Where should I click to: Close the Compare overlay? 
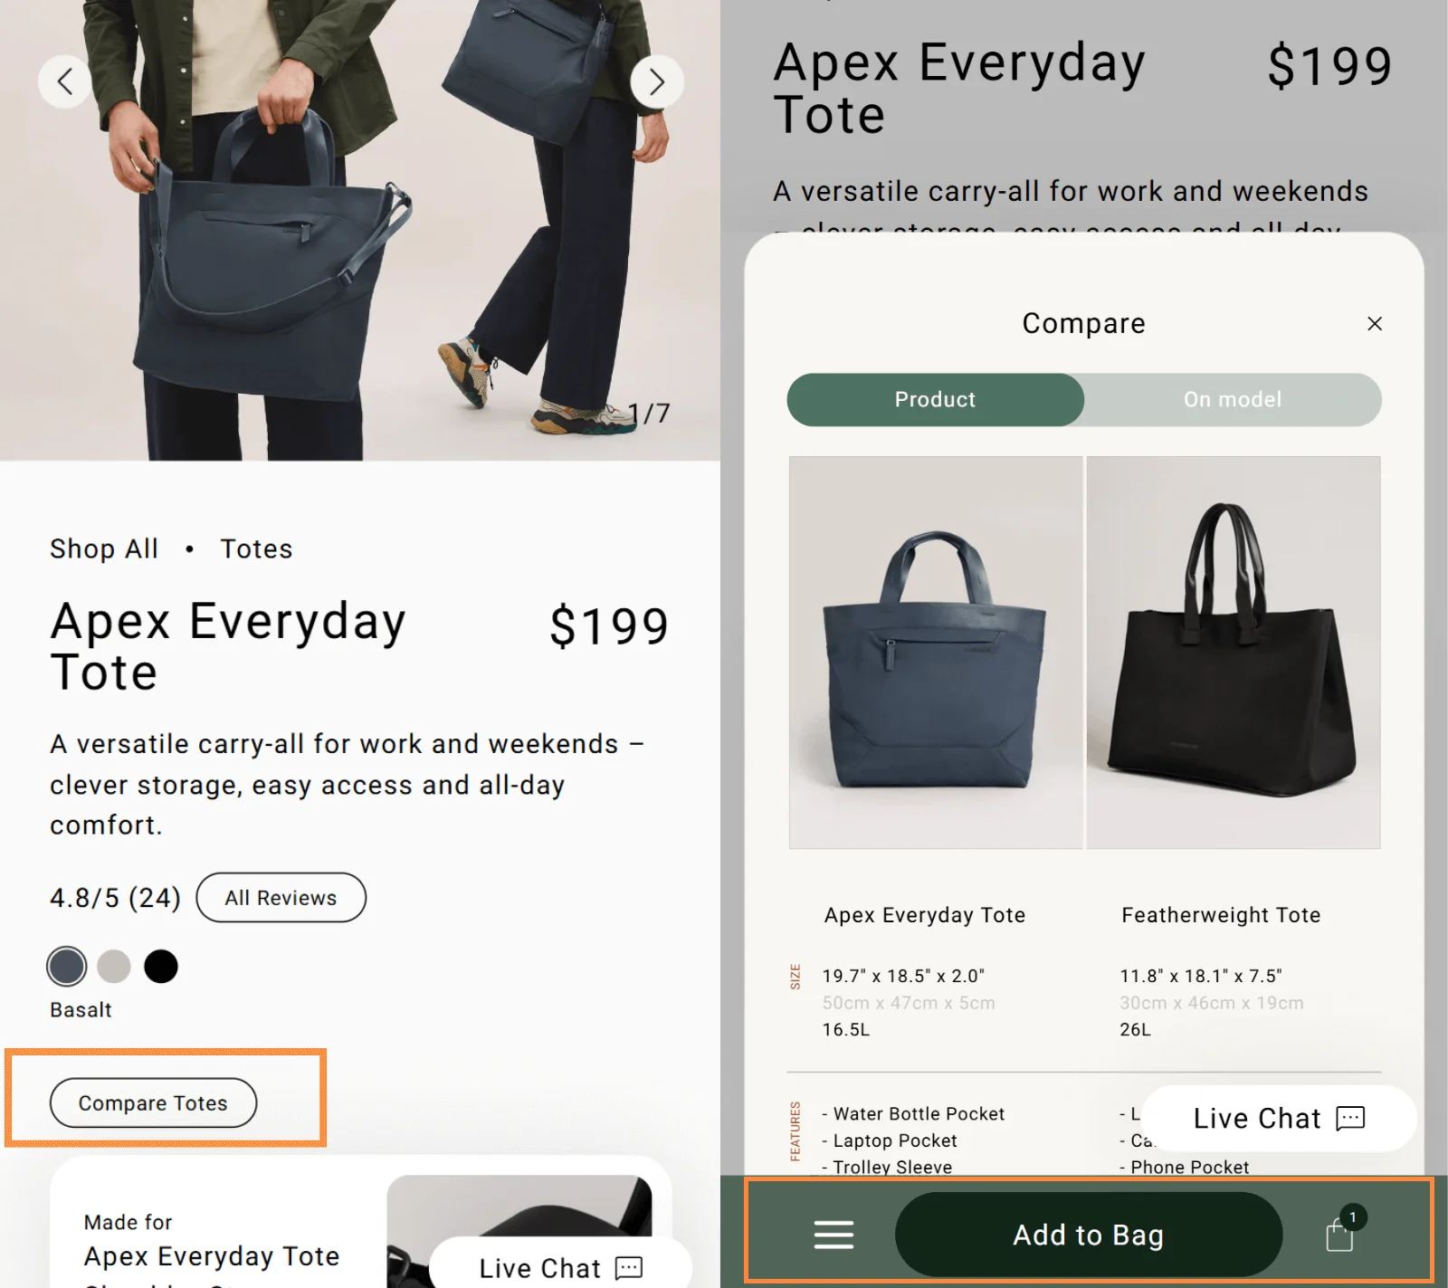(x=1375, y=323)
